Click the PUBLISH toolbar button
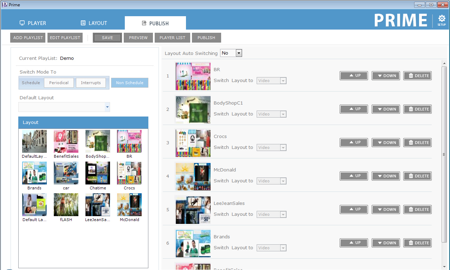 point(206,38)
